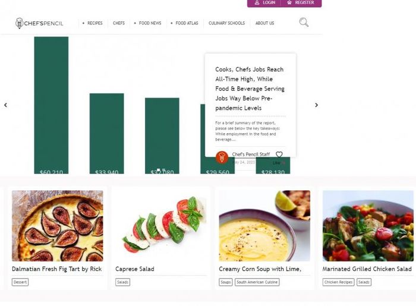Click the Login user icon
416x306 pixels.
tap(257, 2)
